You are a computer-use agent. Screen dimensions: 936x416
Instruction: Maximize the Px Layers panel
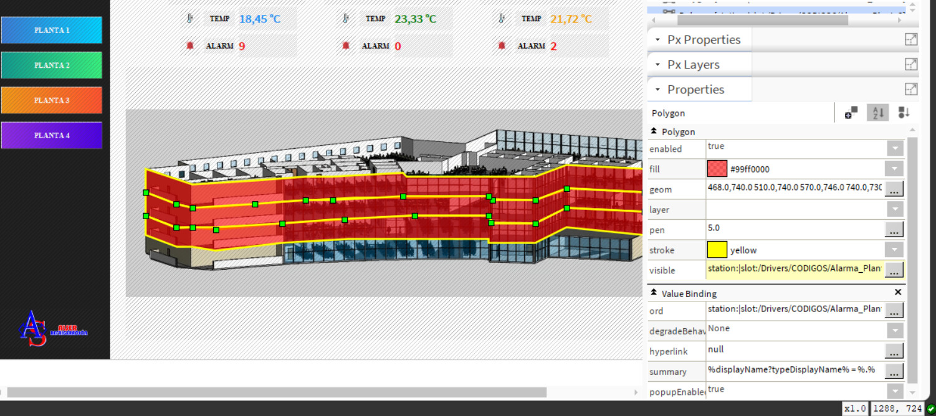tap(911, 64)
